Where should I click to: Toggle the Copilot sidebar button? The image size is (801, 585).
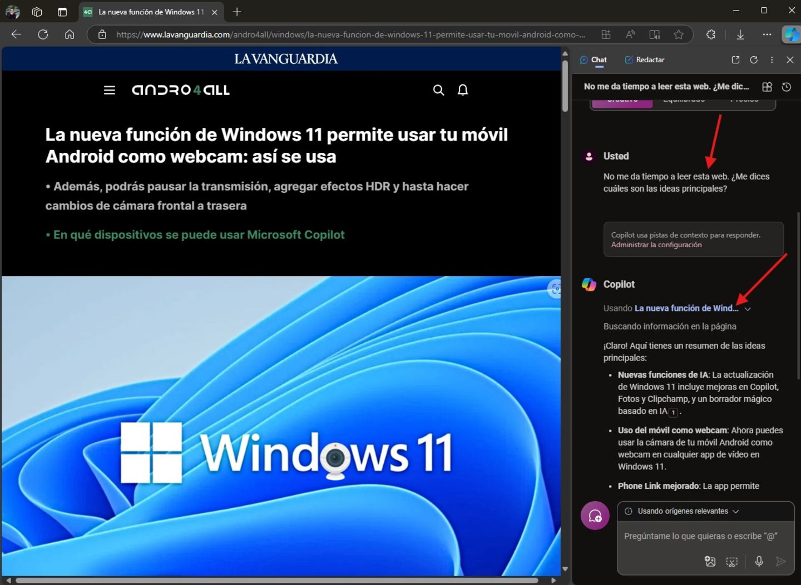pos(790,34)
